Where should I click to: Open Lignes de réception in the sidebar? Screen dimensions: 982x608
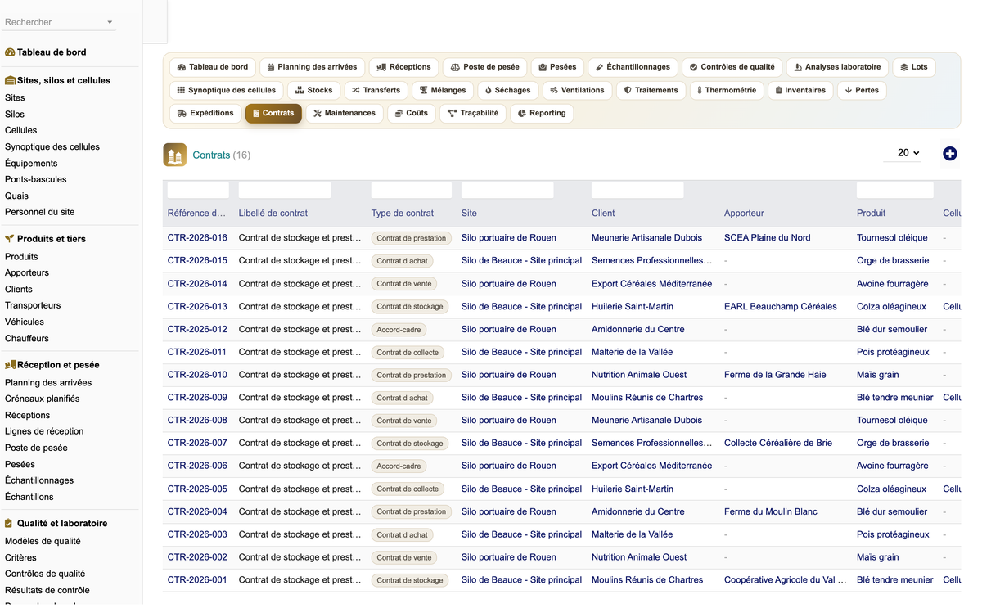tap(44, 432)
